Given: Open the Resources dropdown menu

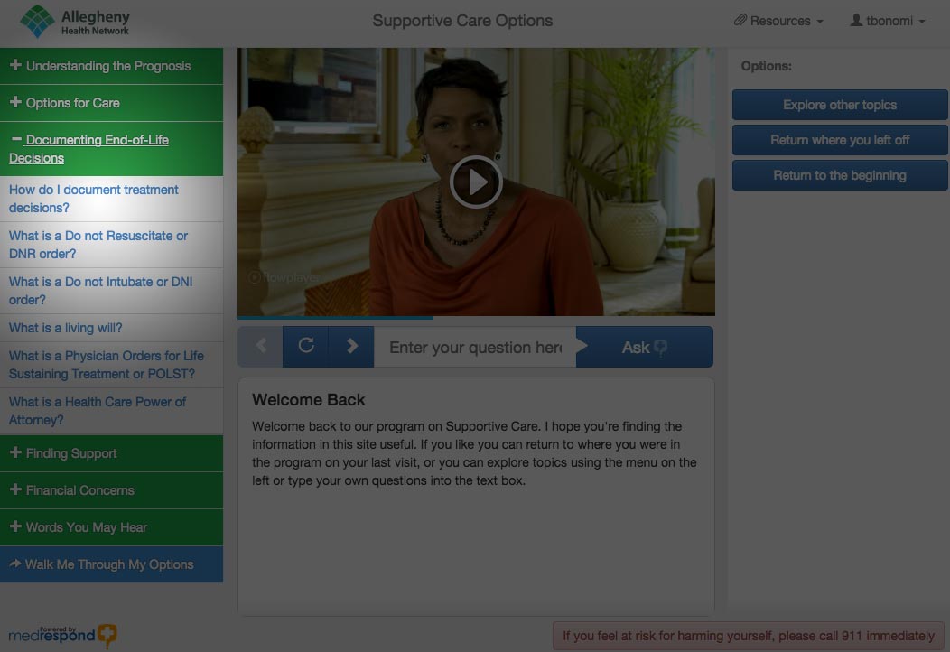Looking at the screenshot, I should [778, 21].
